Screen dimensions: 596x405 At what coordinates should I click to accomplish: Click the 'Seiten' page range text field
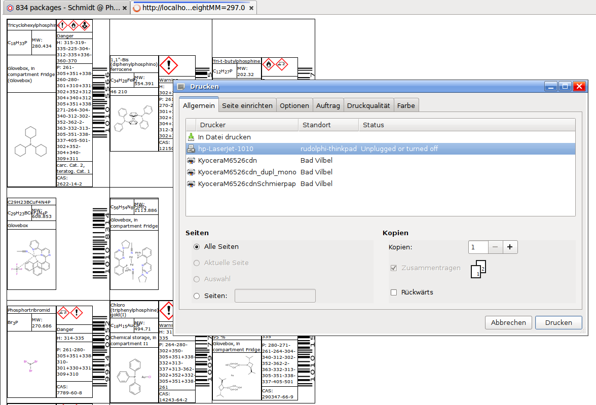[x=275, y=296]
